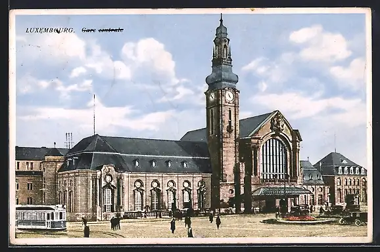Image resolution: width=380 pixels, height=252 pixels.
Task: Select the vintage car at far right
Action: (x=354, y=218)
